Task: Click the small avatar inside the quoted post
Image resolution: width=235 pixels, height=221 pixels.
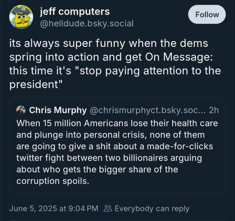Action: click(x=20, y=110)
